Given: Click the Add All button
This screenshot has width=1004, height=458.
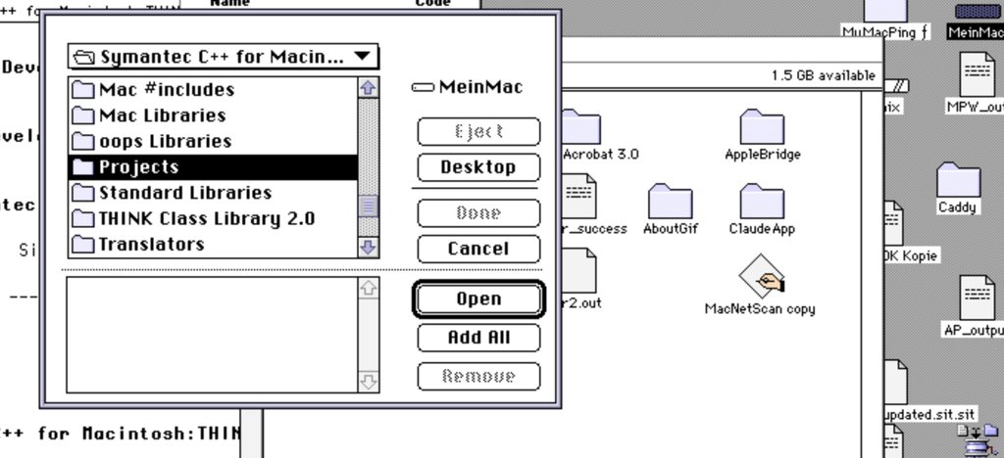Looking at the screenshot, I should pos(478,338).
